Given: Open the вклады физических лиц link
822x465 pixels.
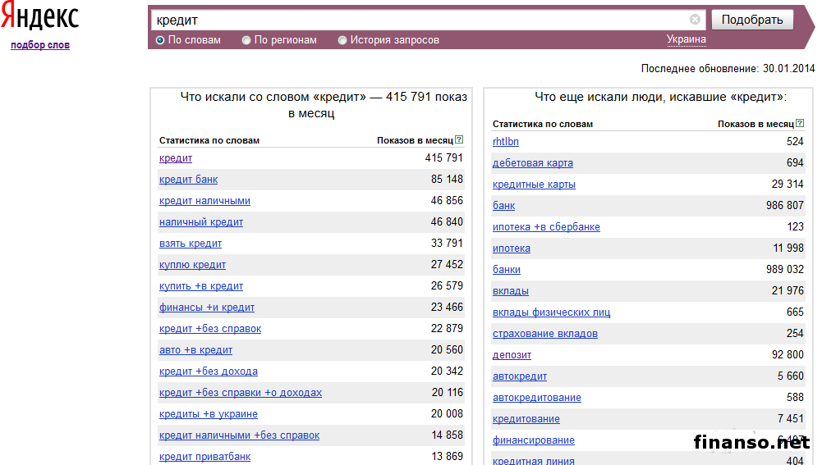Looking at the screenshot, I should point(551,312).
